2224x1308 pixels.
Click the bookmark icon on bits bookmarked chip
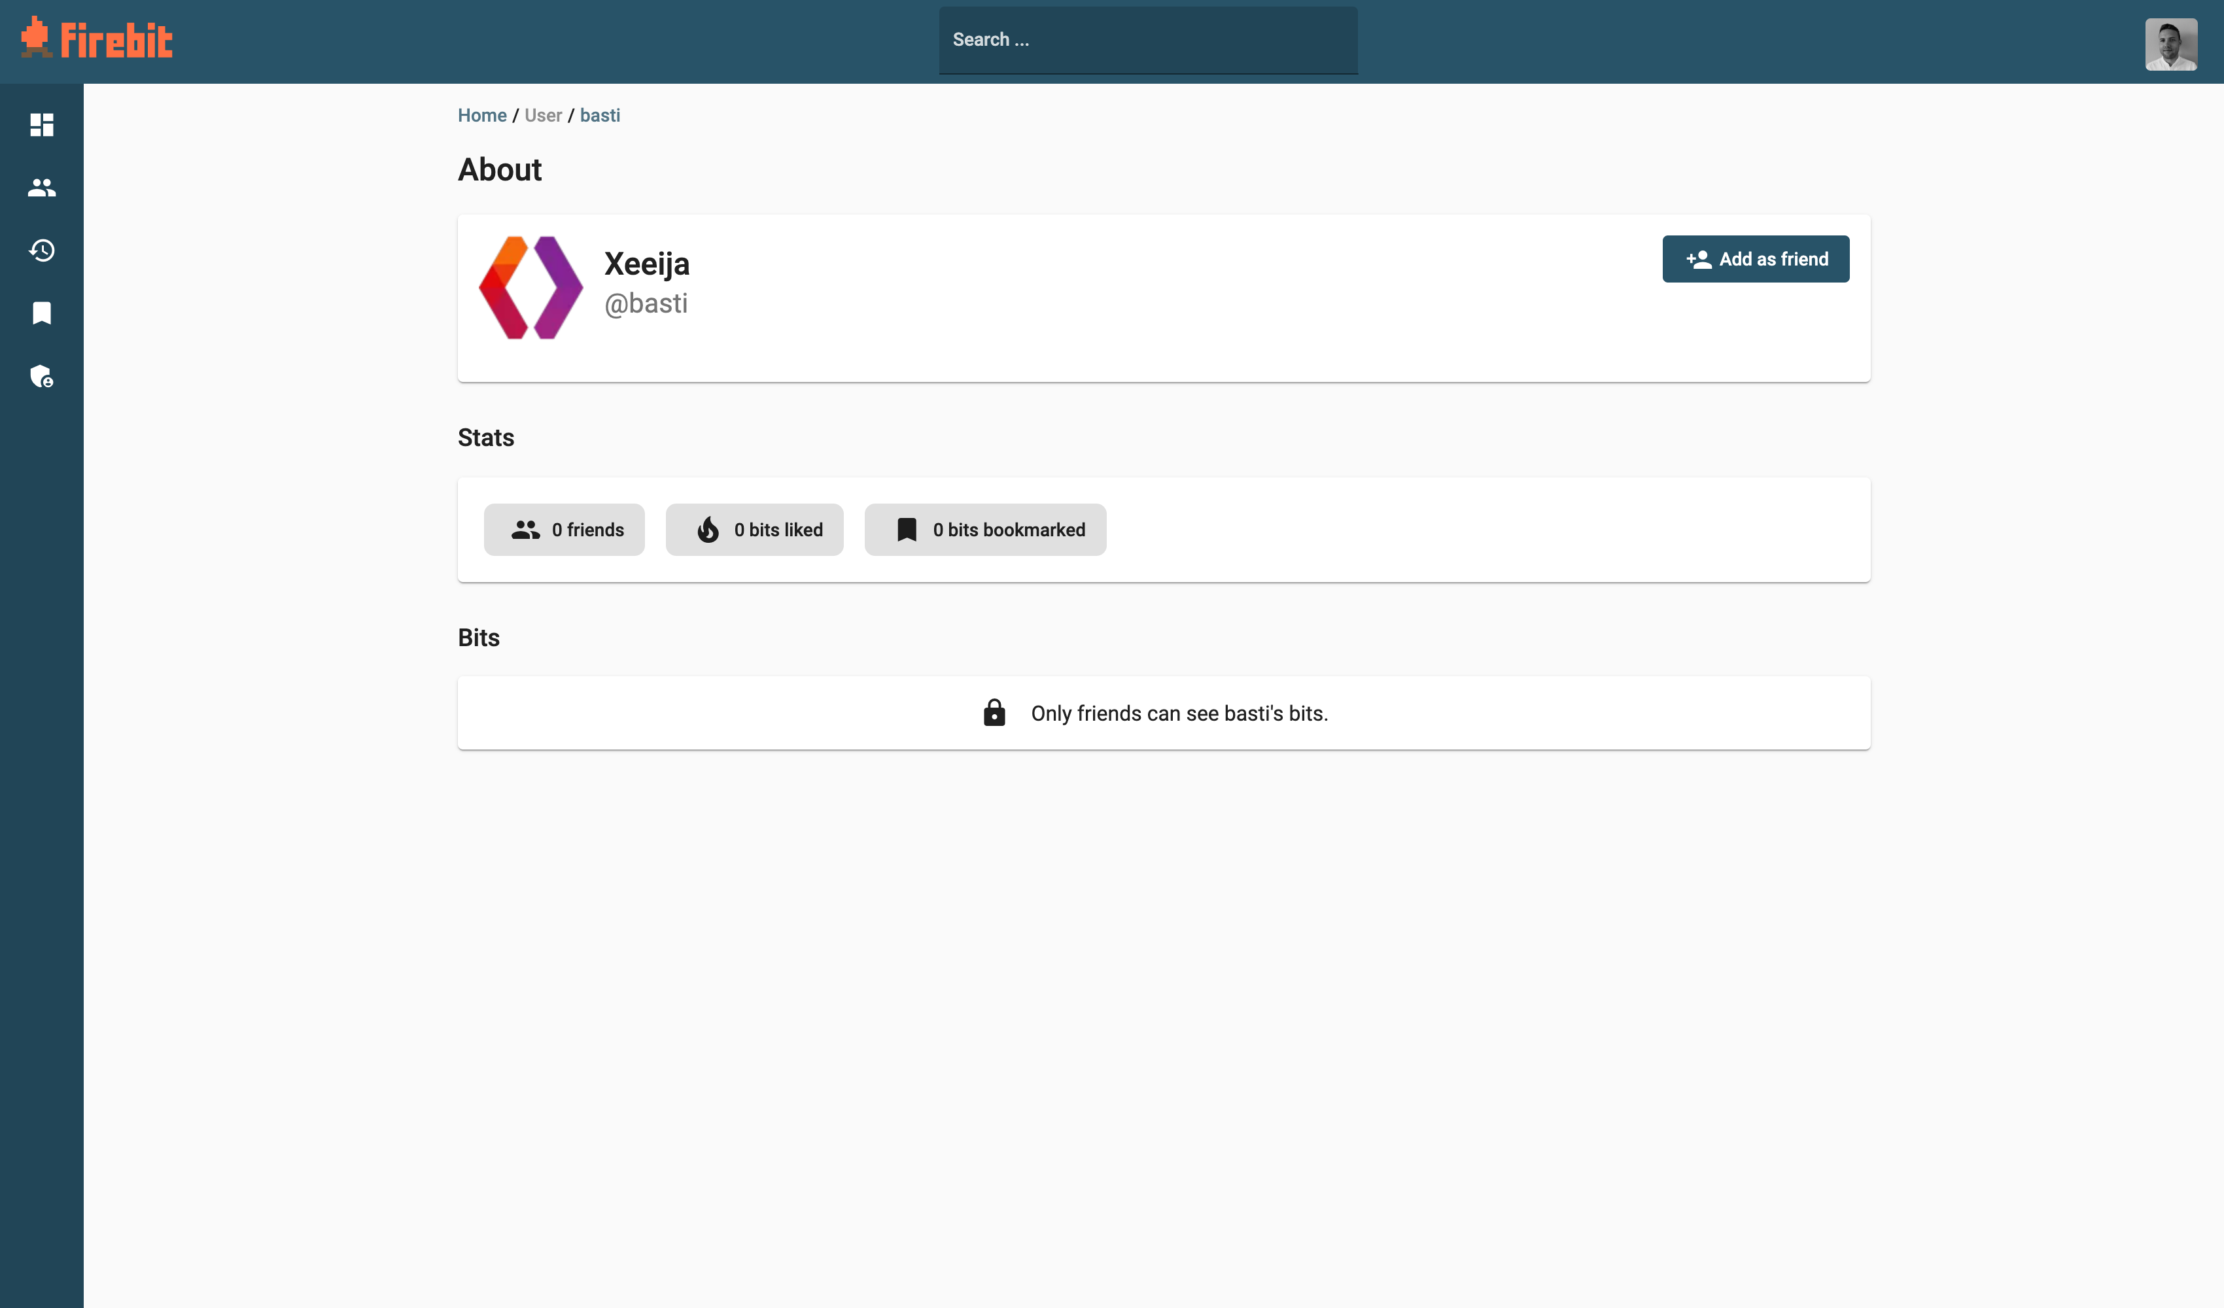(x=907, y=530)
